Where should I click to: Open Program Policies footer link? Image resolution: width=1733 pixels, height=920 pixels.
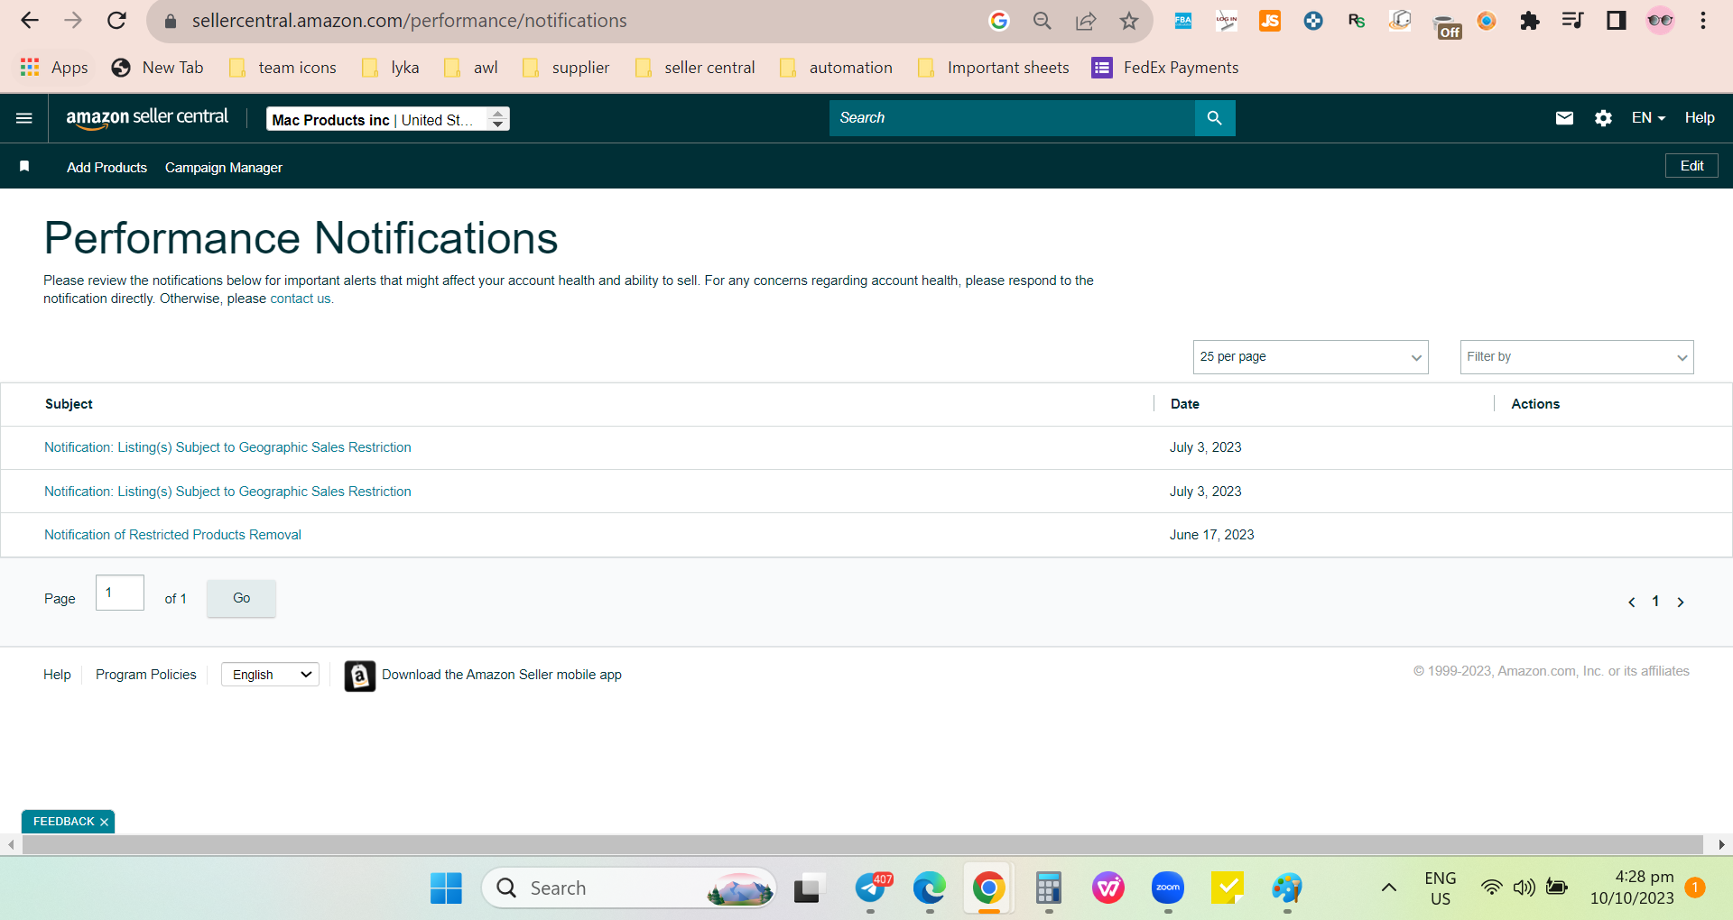pyautogui.click(x=145, y=675)
